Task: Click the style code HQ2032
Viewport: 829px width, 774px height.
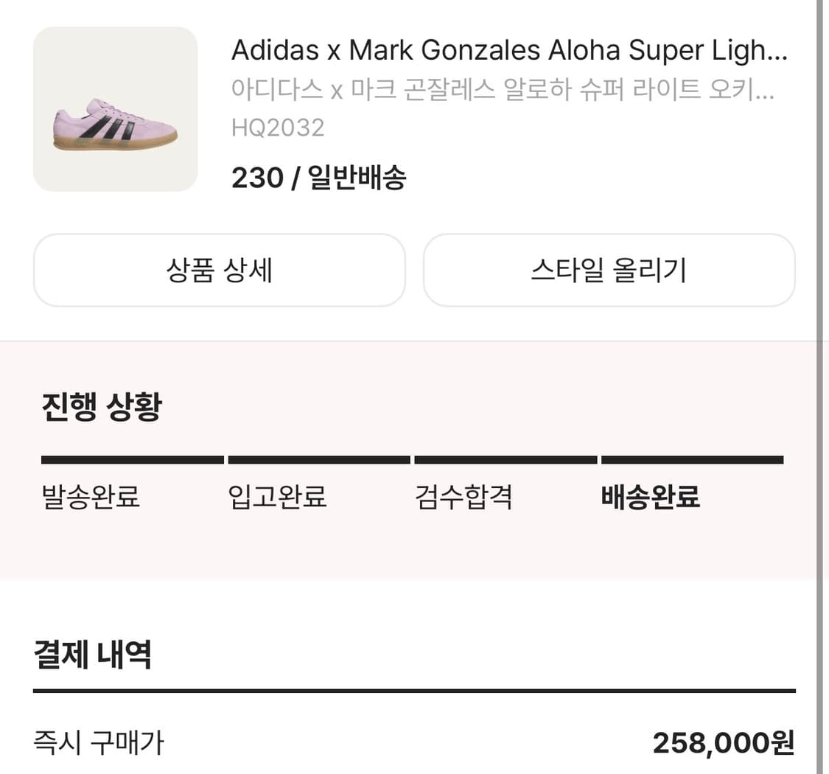Action: pyautogui.click(x=278, y=129)
